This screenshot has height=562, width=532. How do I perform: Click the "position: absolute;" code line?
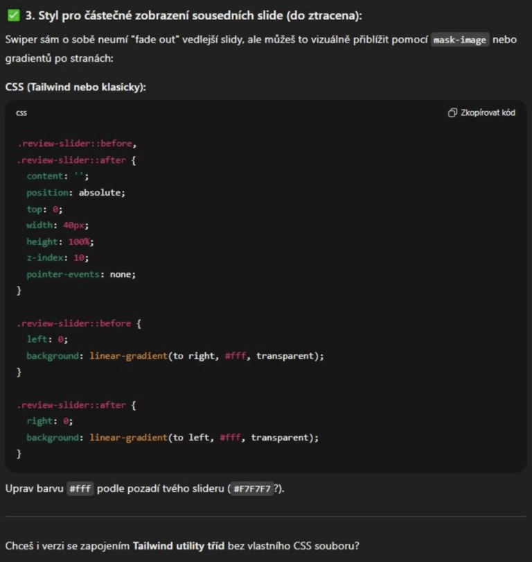(x=76, y=192)
